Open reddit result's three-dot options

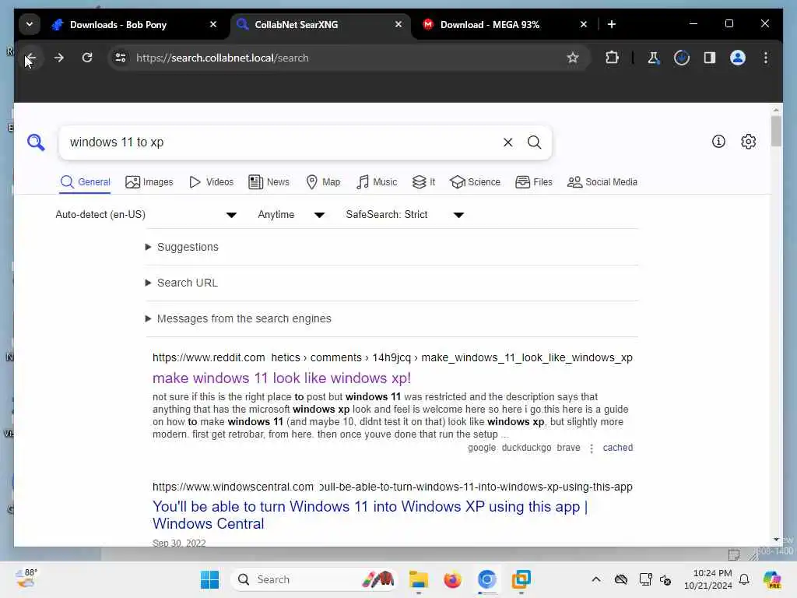(592, 448)
